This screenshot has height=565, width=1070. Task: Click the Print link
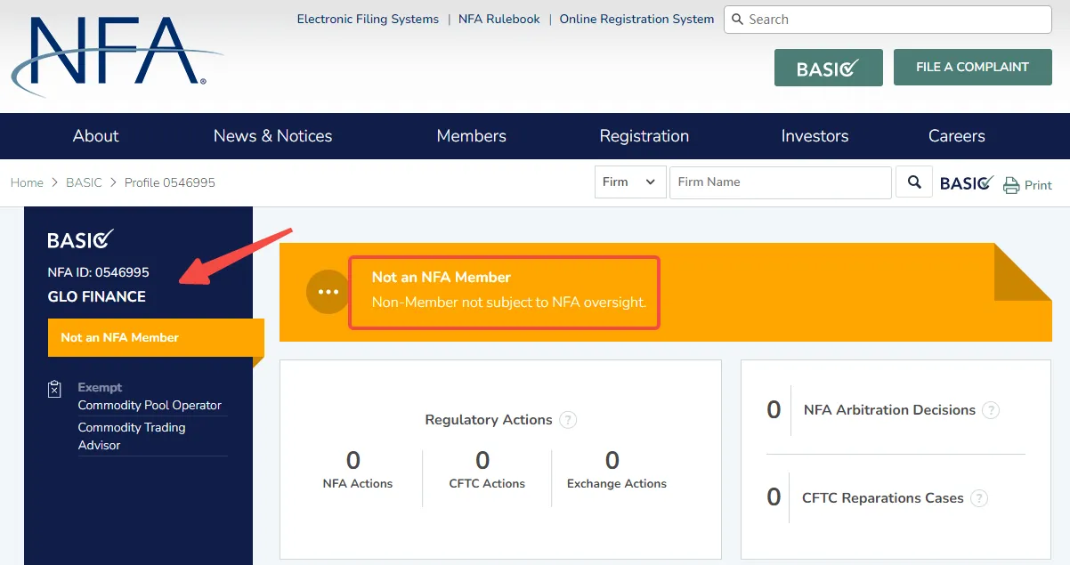pos(1038,185)
